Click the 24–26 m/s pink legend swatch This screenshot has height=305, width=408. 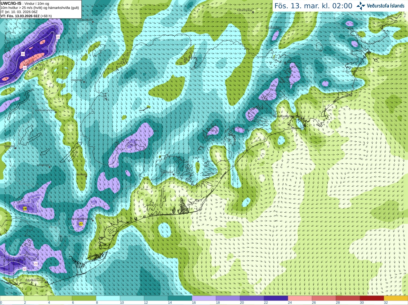(x=300, y=298)
